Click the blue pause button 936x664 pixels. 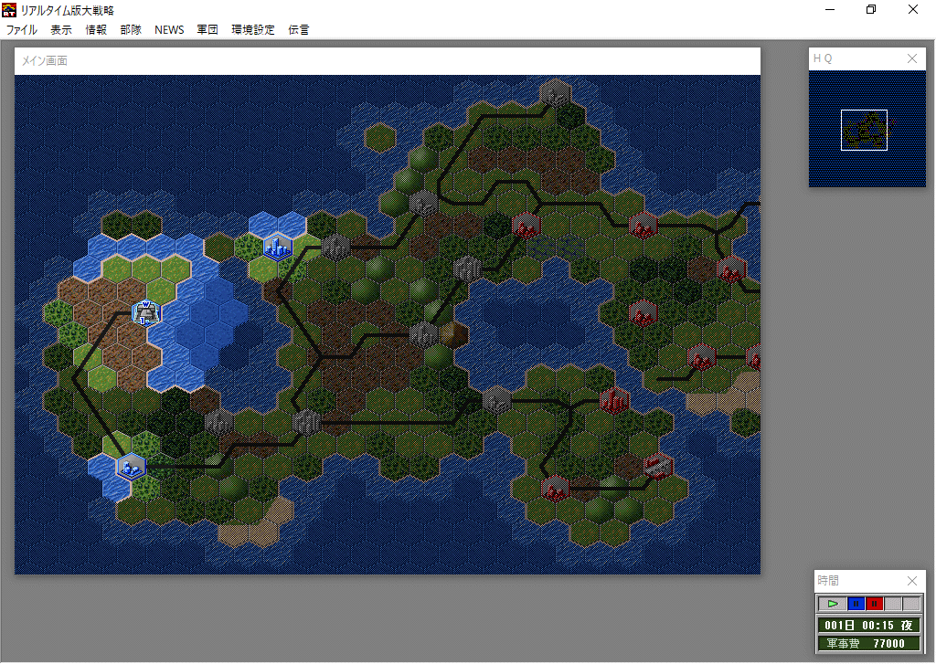856,604
